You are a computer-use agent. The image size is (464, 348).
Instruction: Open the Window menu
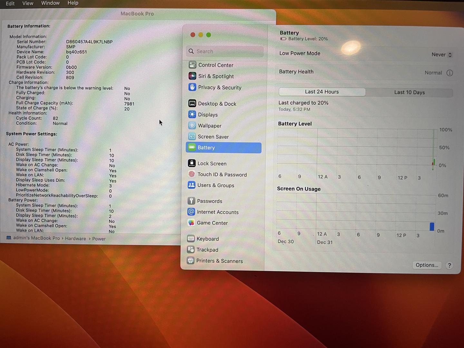pyautogui.click(x=50, y=3)
